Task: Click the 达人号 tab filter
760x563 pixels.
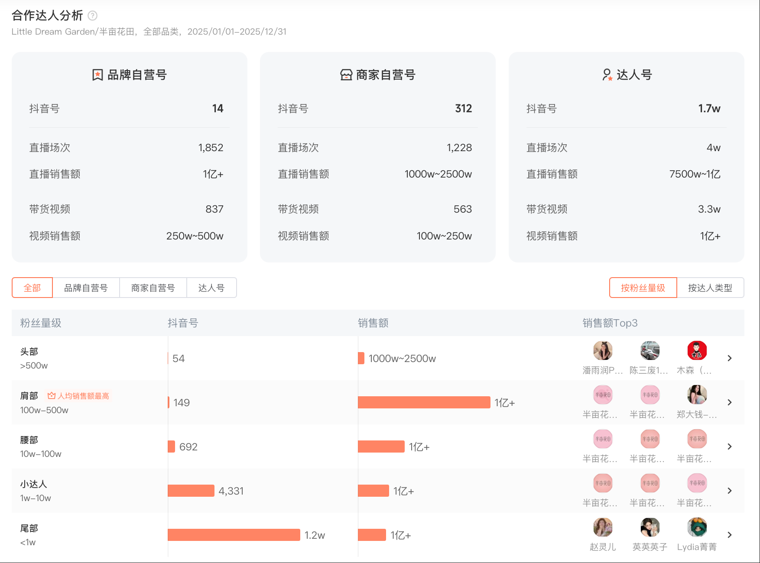Action: coord(211,288)
